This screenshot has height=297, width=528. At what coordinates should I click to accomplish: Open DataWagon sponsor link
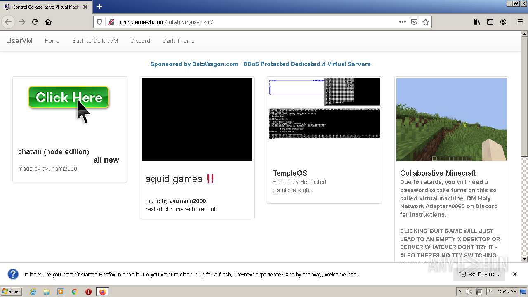click(x=260, y=64)
